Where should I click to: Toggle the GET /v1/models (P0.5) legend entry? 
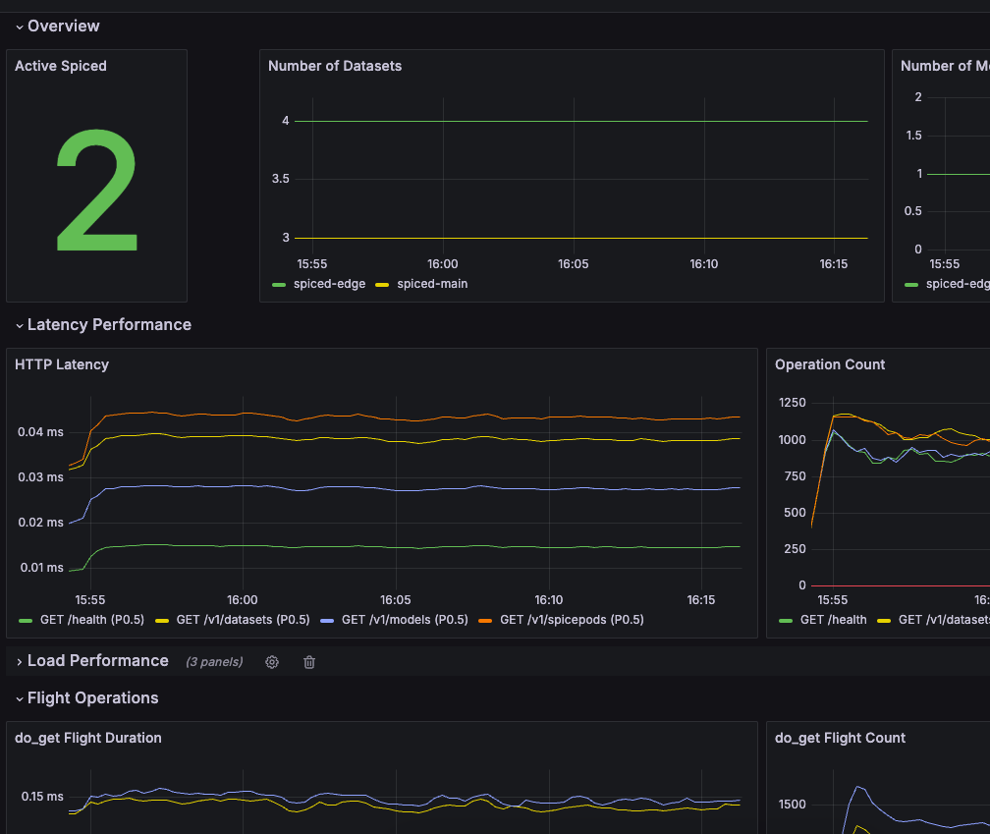404,620
